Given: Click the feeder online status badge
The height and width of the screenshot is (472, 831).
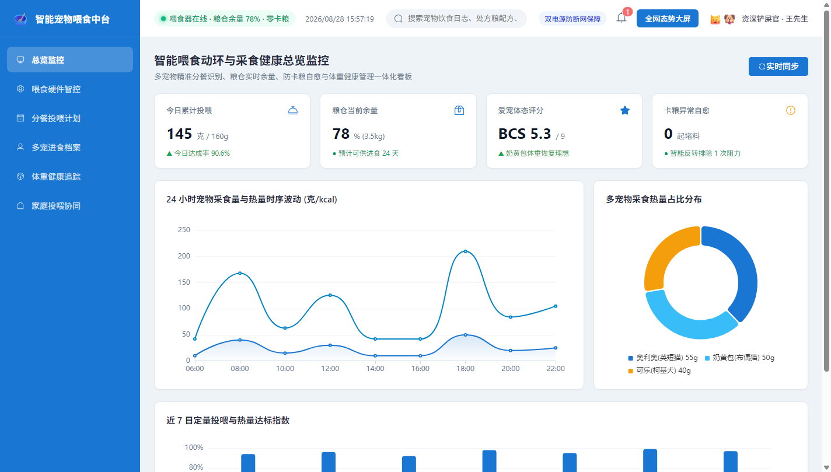Looking at the screenshot, I should [225, 19].
